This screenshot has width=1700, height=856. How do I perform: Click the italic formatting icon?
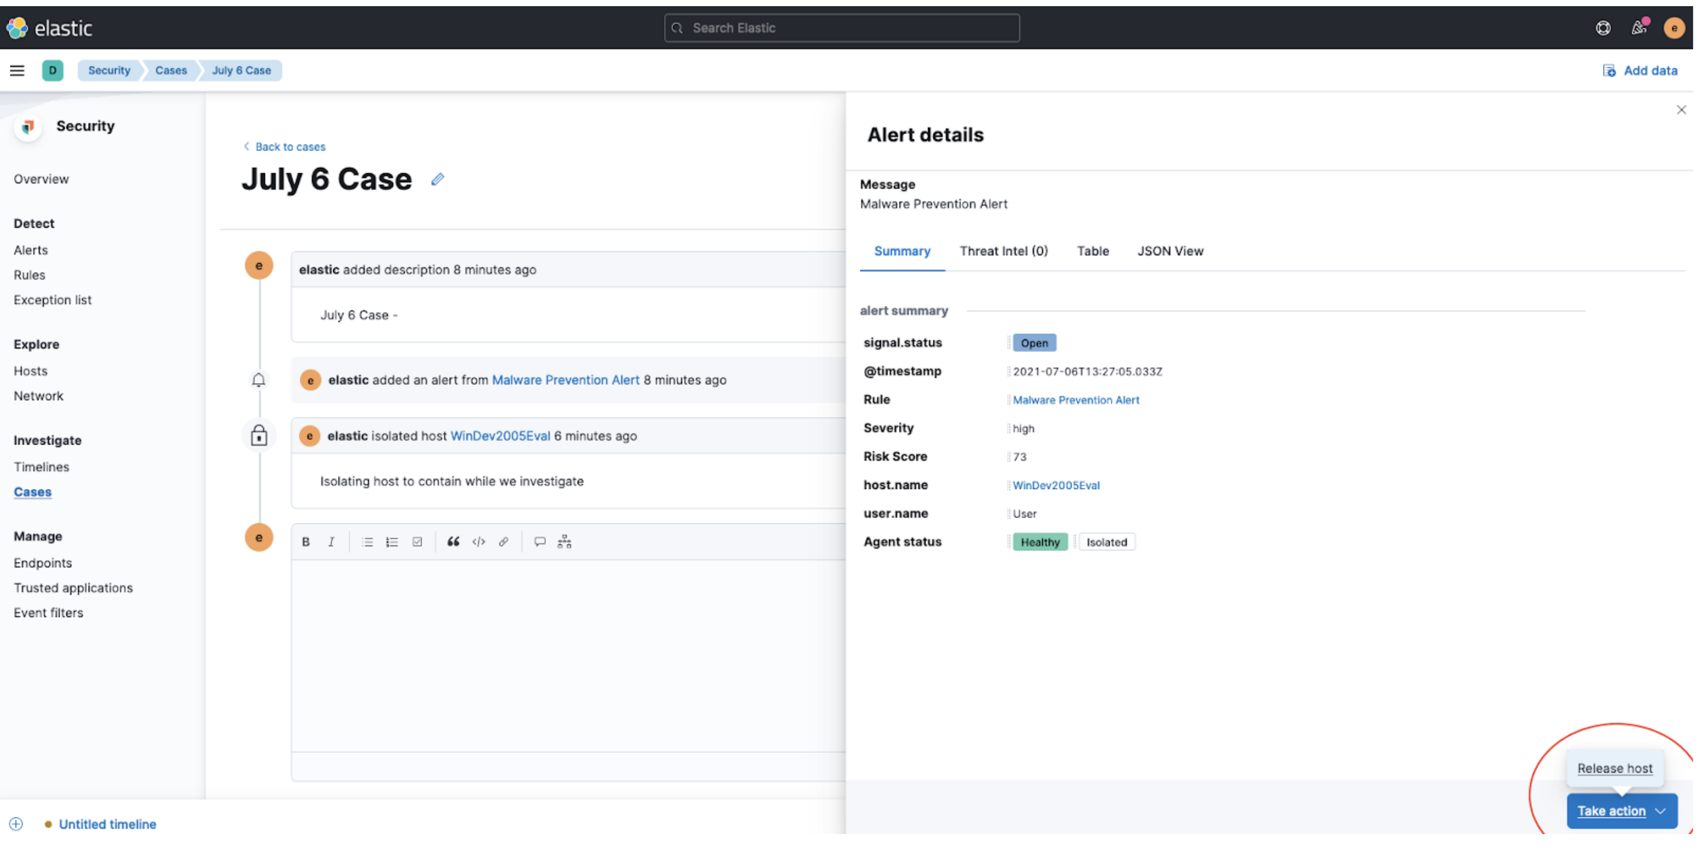pyautogui.click(x=331, y=542)
